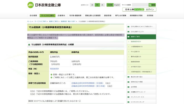This screenshot has width=184, height=104.
Task: Open 小規模事業者の方 sidebar sub-item
Action: pos(141,47)
